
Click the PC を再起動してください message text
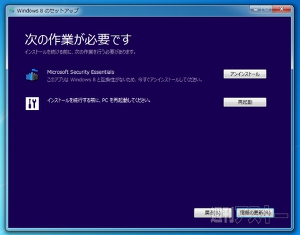coord(99,101)
